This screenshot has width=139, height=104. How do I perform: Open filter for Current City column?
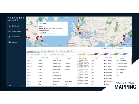point(54,57)
